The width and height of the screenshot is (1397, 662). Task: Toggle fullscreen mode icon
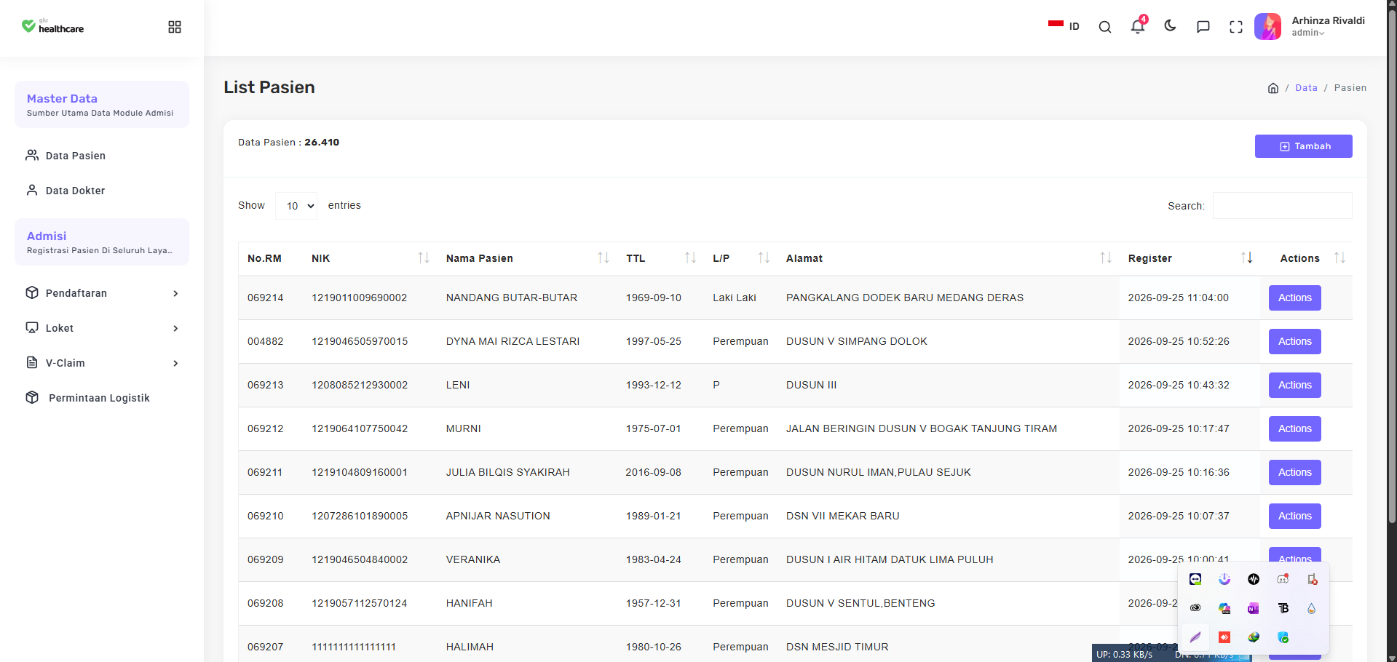coord(1236,27)
